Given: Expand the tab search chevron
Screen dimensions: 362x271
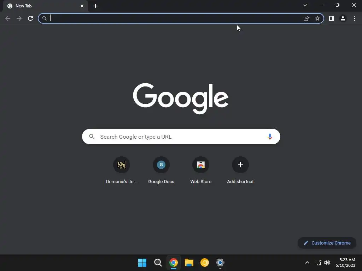Looking at the screenshot, I should point(305,5).
